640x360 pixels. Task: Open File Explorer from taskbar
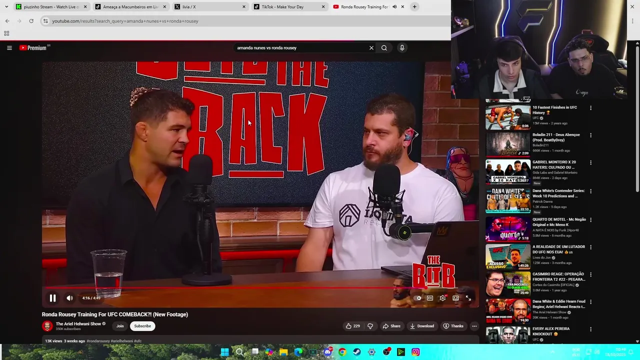tap(283, 352)
